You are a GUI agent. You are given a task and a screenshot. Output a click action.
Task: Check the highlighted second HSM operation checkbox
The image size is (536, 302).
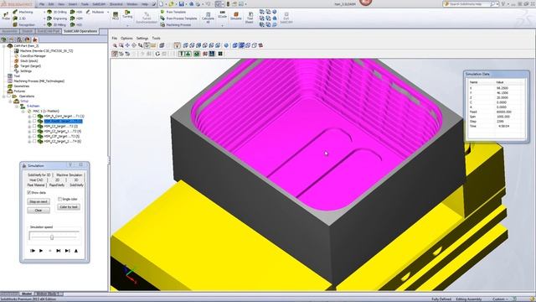(34, 121)
